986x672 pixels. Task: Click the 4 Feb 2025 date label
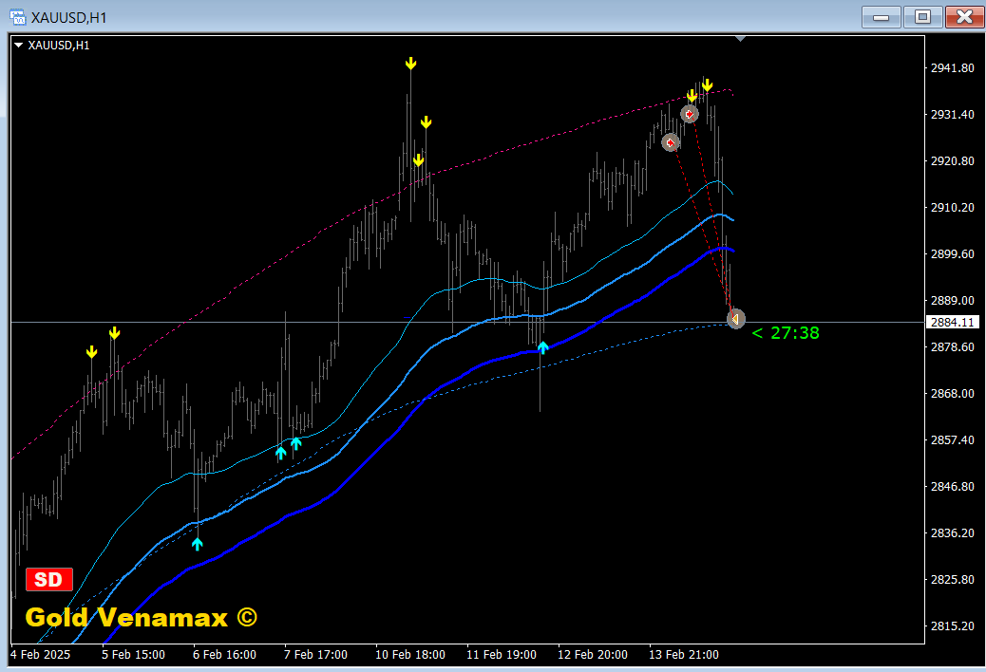point(41,654)
